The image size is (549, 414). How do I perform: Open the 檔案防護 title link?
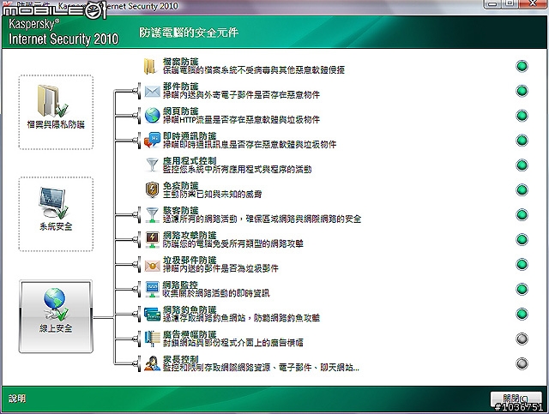181,62
